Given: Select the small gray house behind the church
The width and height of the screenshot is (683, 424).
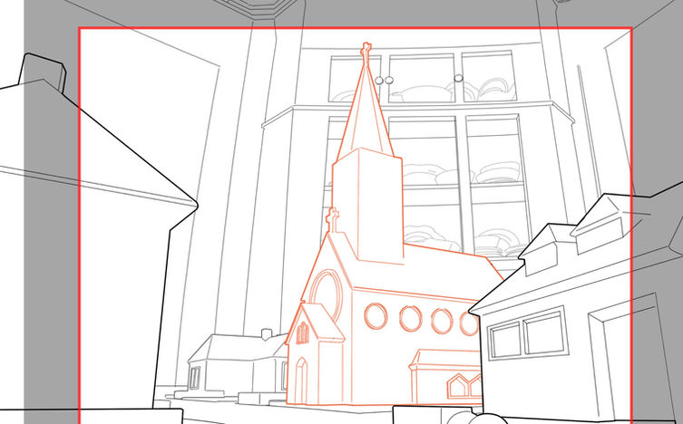Looking at the screenshot, I should [x=239, y=363].
